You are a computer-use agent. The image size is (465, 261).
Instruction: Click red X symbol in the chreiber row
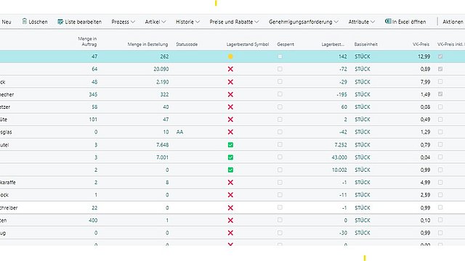230,208
